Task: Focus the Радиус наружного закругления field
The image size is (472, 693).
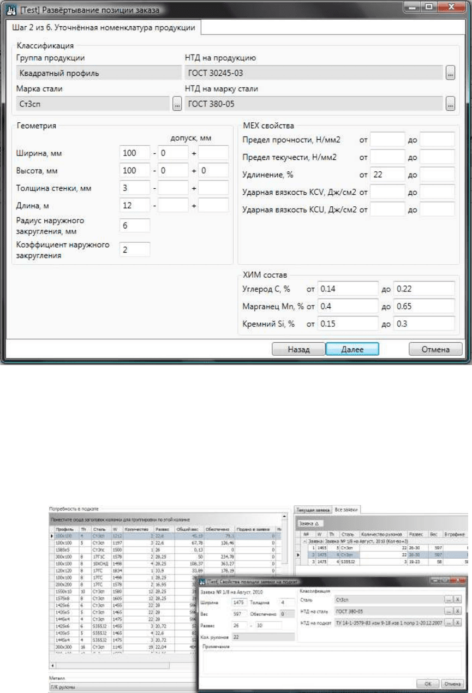Action: pos(135,226)
